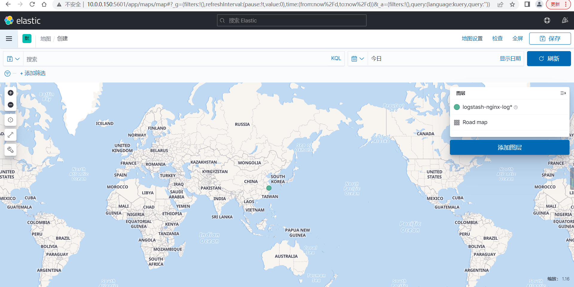
Task: Click the 保存 save button
Action: 550,39
